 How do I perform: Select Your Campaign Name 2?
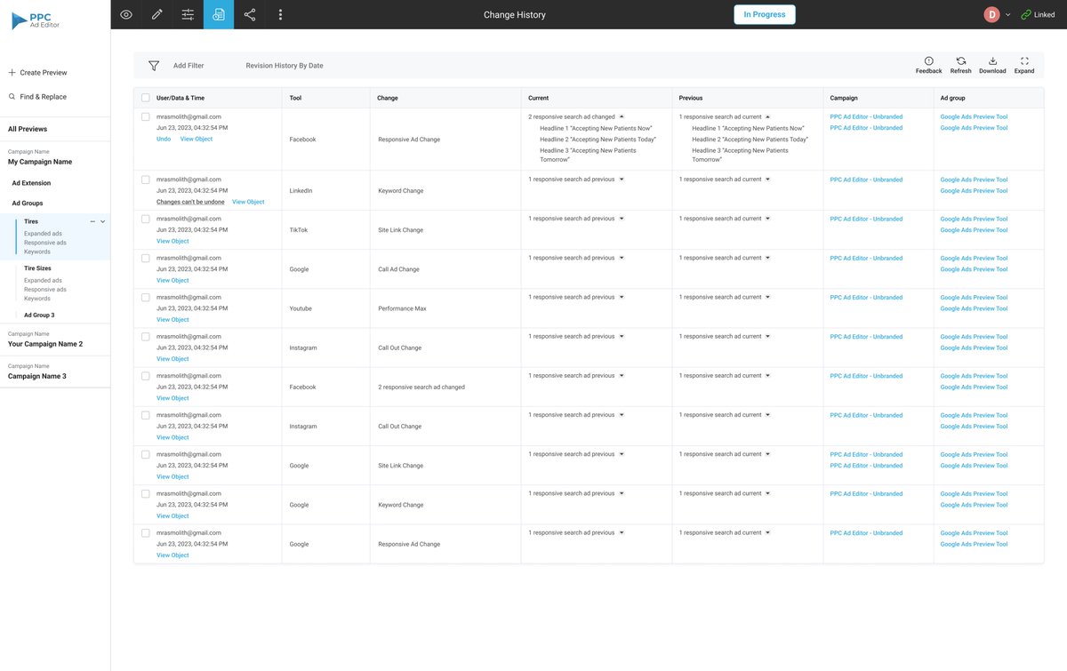tap(45, 344)
